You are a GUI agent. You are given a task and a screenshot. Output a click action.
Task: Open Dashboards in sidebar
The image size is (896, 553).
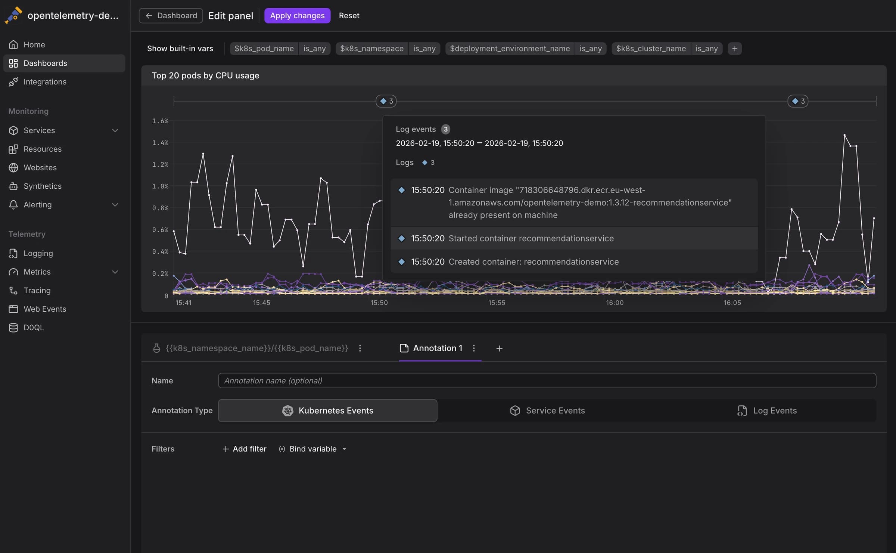coord(64,63)
